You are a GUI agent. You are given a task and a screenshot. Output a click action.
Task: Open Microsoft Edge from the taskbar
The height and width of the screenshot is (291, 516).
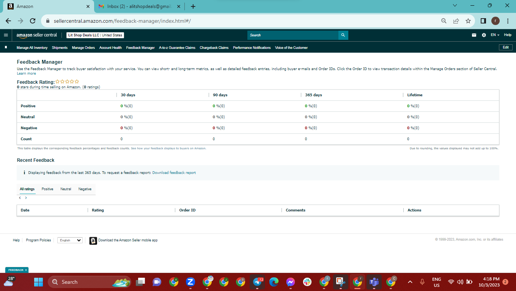(274, 282)
